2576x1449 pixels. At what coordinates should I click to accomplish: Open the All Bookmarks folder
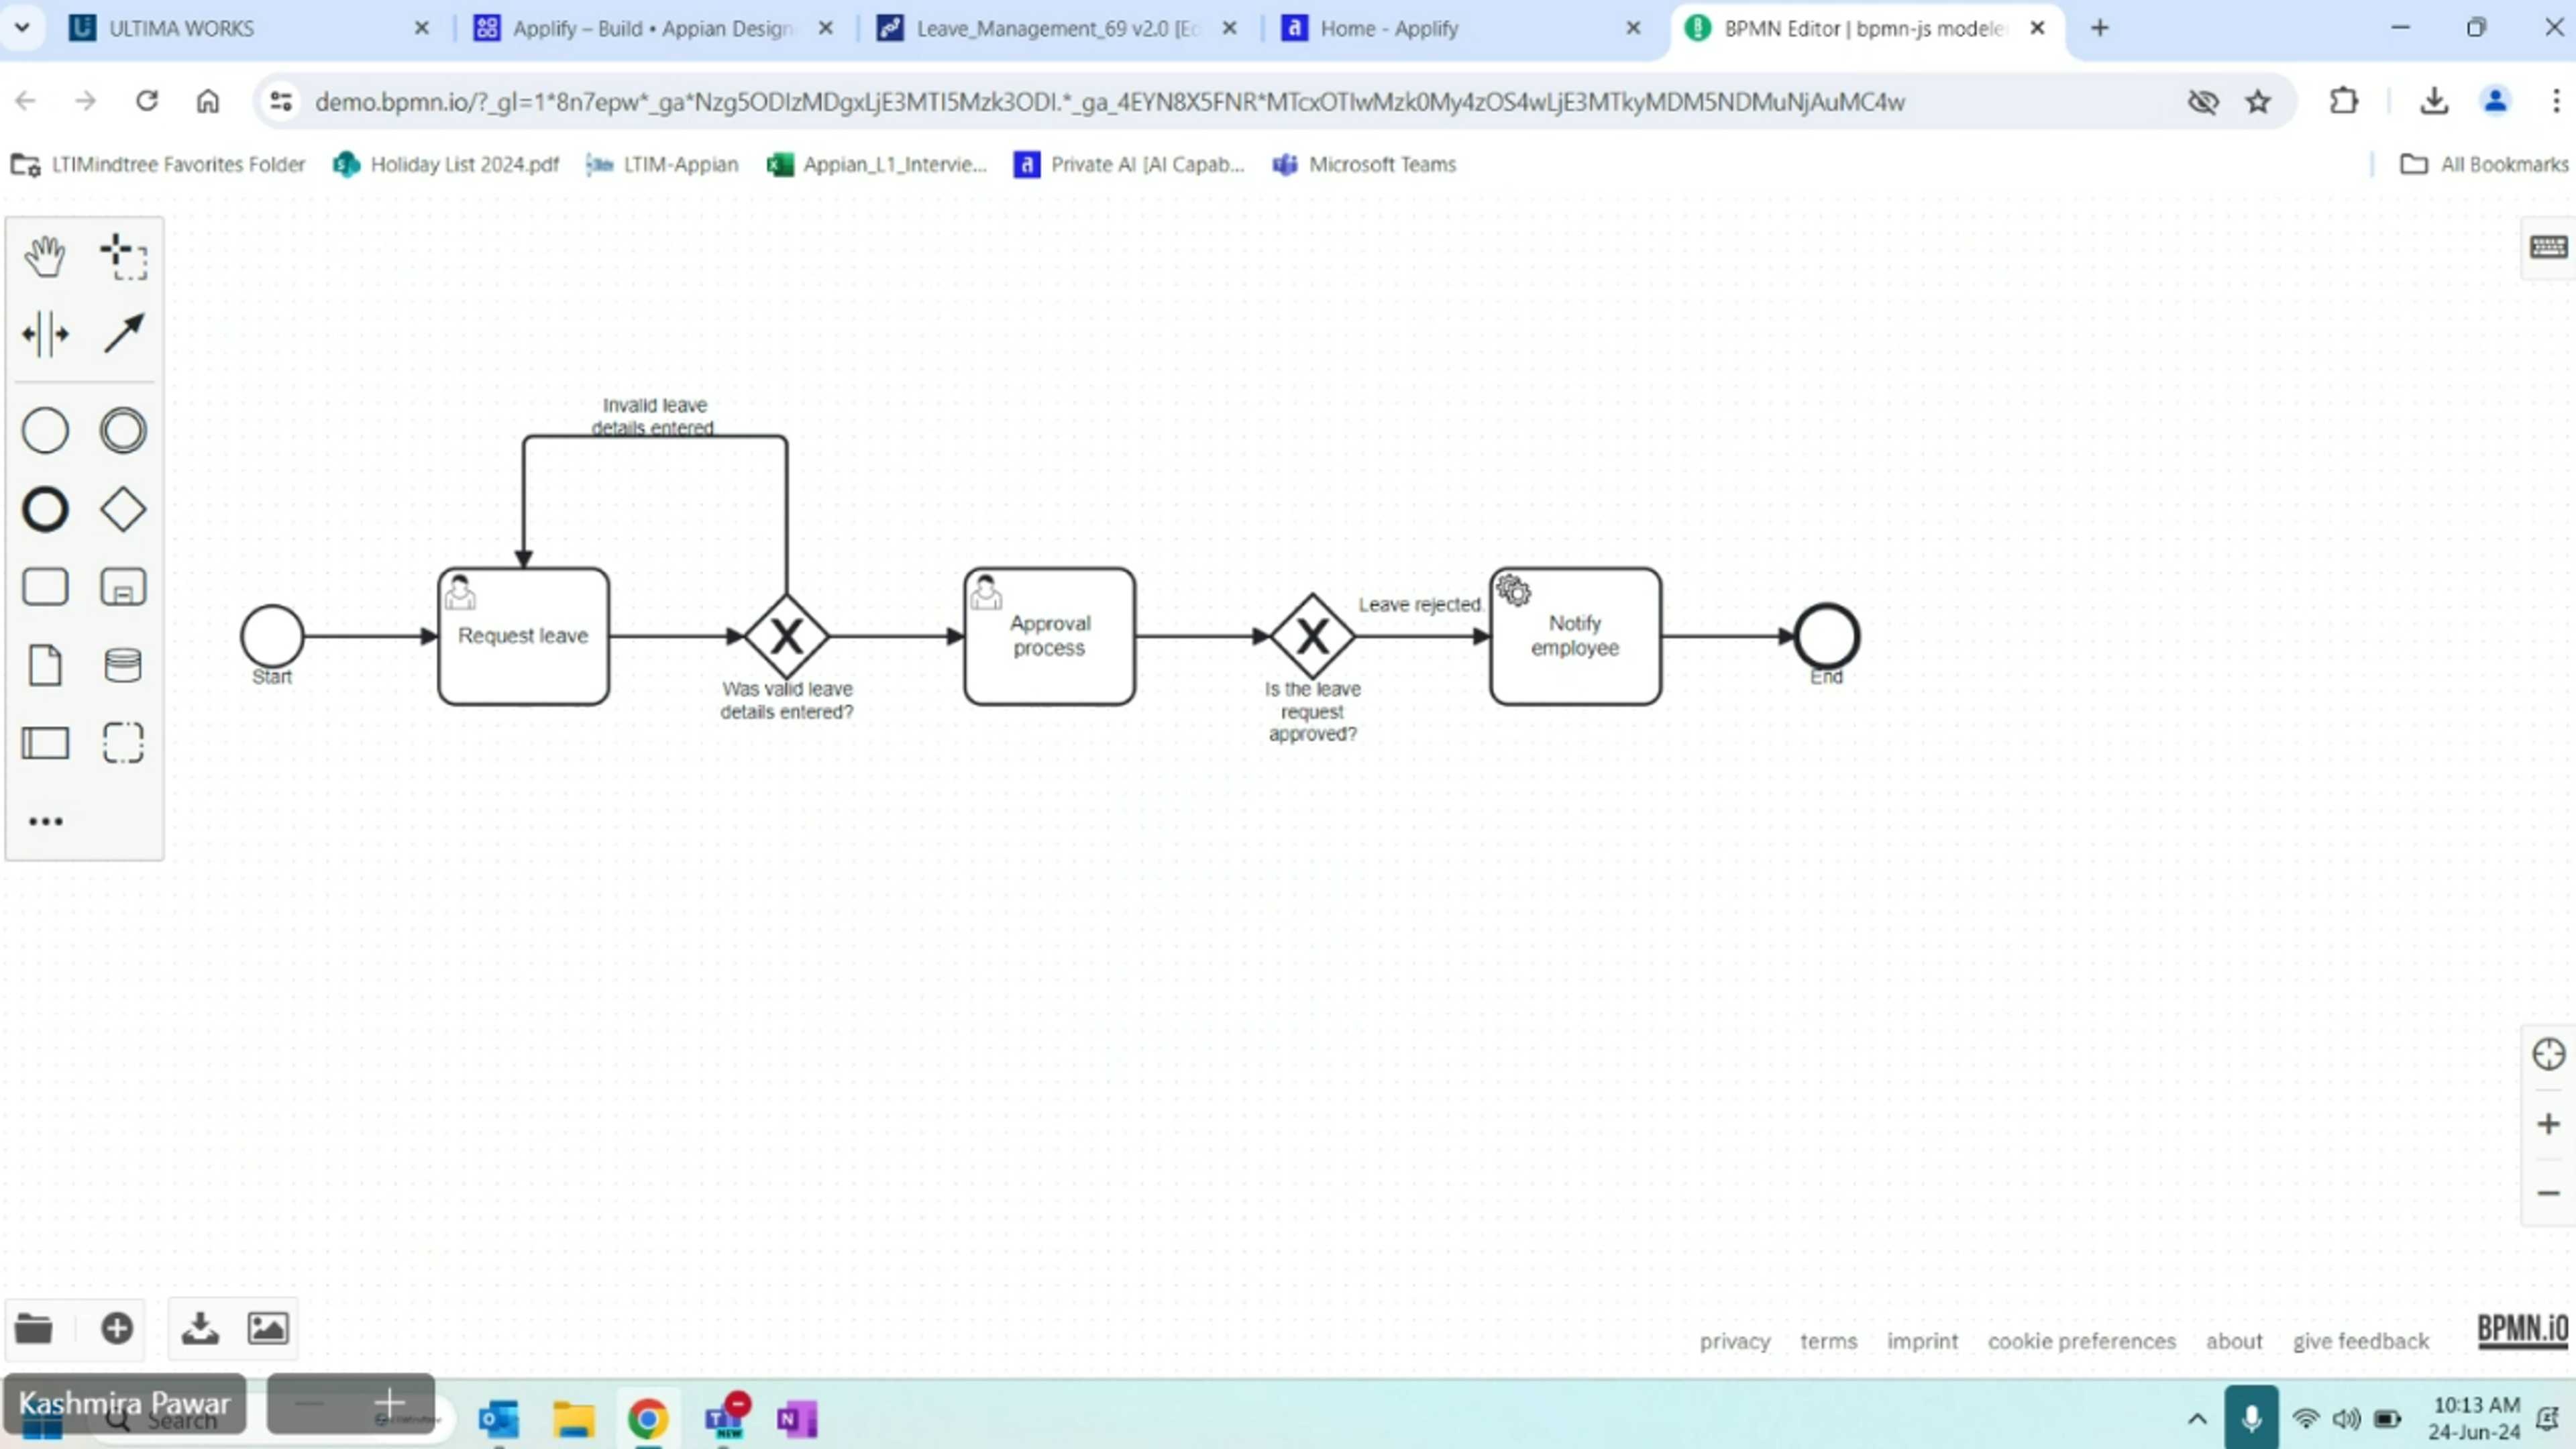(x=2484, y=164)
